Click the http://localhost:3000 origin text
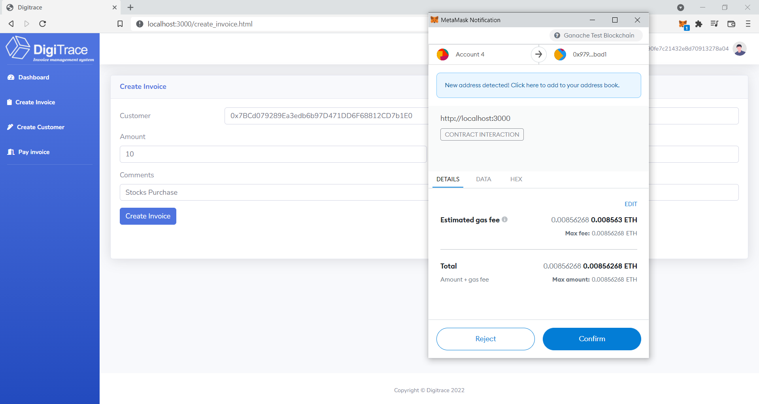Viewport: 759px width, 404px height. click(x=475, y=118)
